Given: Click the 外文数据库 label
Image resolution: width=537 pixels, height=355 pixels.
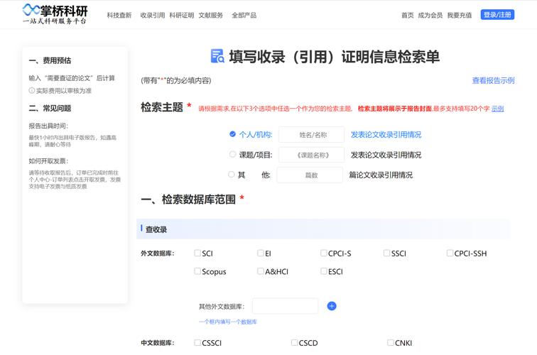Looking at the screenshot, I should click(x=158, y=253).
